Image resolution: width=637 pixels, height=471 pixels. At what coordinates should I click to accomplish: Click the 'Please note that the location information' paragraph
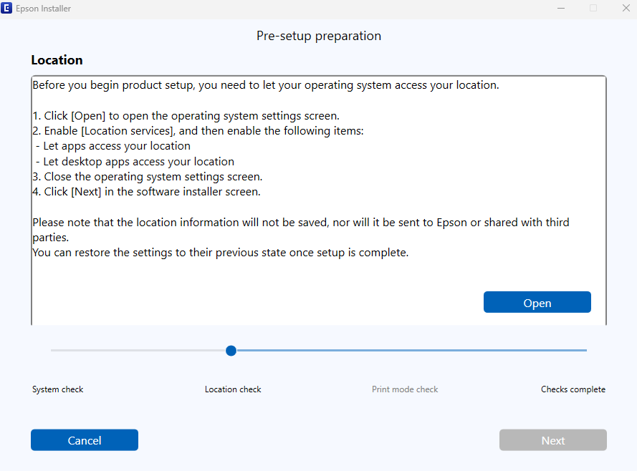(x=301, y=230)
